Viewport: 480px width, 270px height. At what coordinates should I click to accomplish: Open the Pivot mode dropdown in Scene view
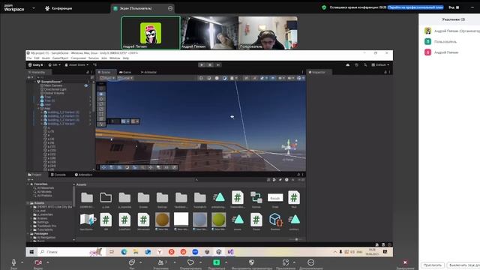(x=107, y=78)
